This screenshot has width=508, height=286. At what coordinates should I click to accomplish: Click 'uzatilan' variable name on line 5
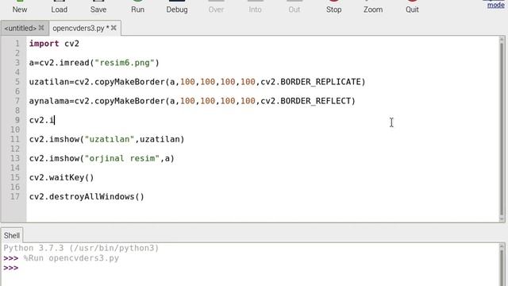pos(49,82)
